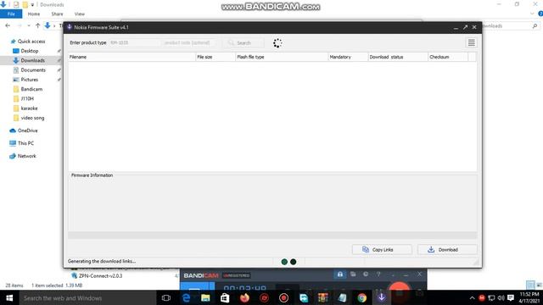Open the File tab in Explorer
The image size is (543, 305).
point(11,14)
